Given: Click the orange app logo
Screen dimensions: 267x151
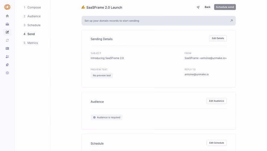Looking at the screenshot, I should point(7,7).
